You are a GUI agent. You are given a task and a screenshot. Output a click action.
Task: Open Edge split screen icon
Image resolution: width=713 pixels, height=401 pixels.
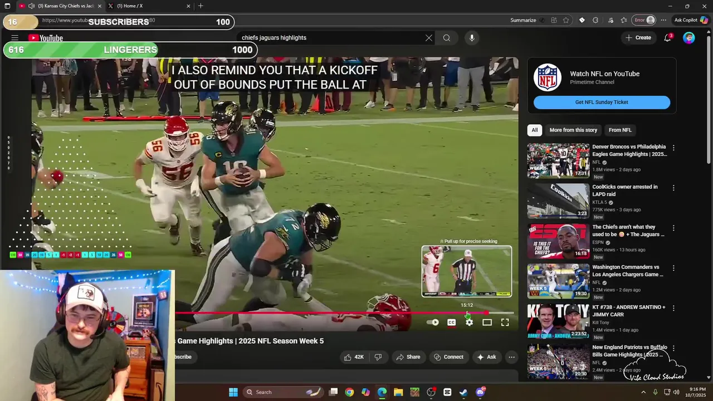554,20
